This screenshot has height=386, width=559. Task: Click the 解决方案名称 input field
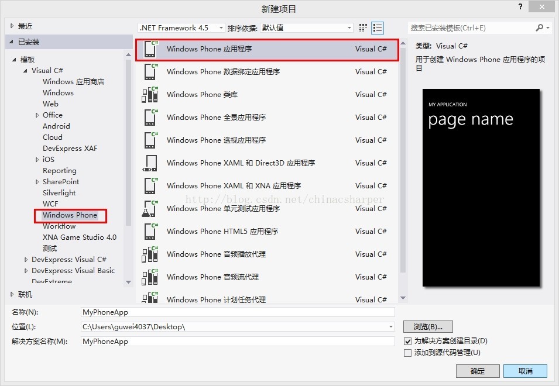point(238,341)
